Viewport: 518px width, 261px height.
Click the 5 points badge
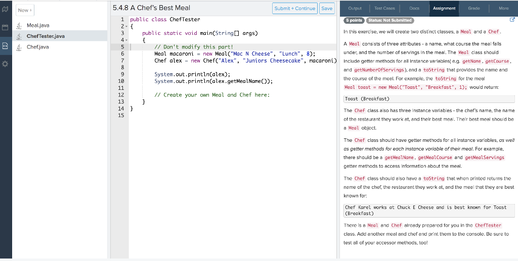point(354,20)
